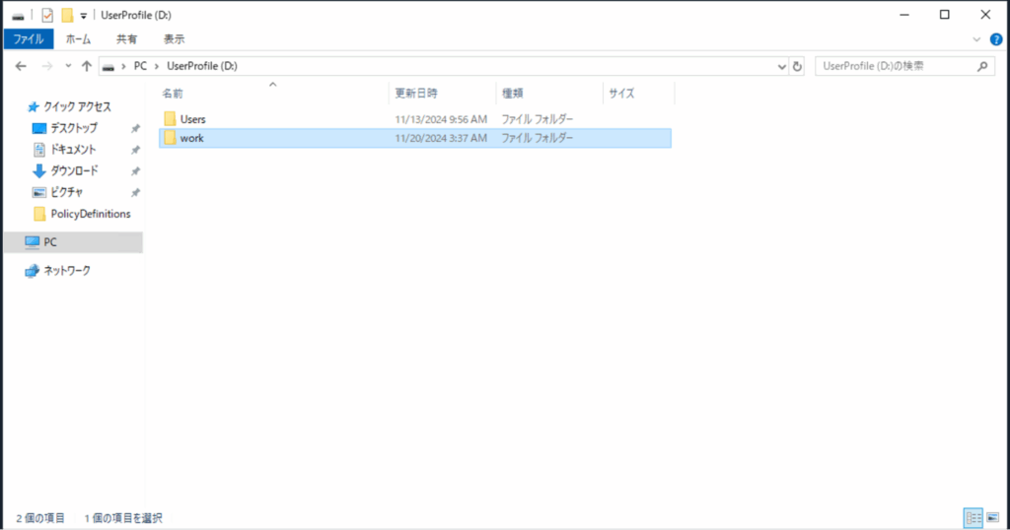Switch to the ホーム ribbon tab

pyautogui.click(x=78, y=39)
